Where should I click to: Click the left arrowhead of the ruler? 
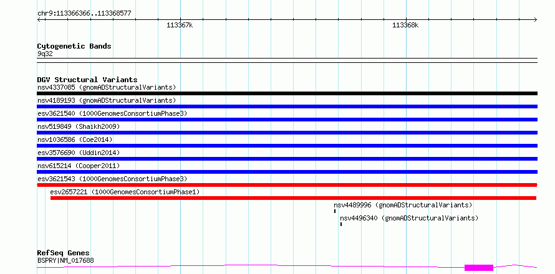tap(39, 20)
